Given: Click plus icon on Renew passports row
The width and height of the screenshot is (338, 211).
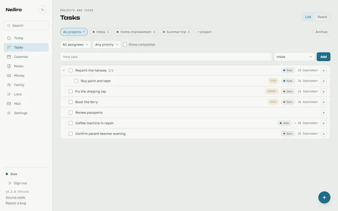Looking at the screenshot, I should [324, 113].
